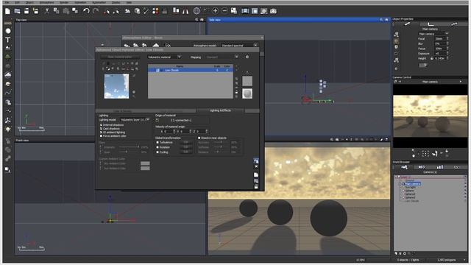
Task: Open the colorful dots material summary icon
Action: (155, 11)
